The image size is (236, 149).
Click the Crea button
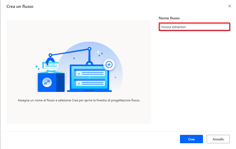click(x=191, y=139)
